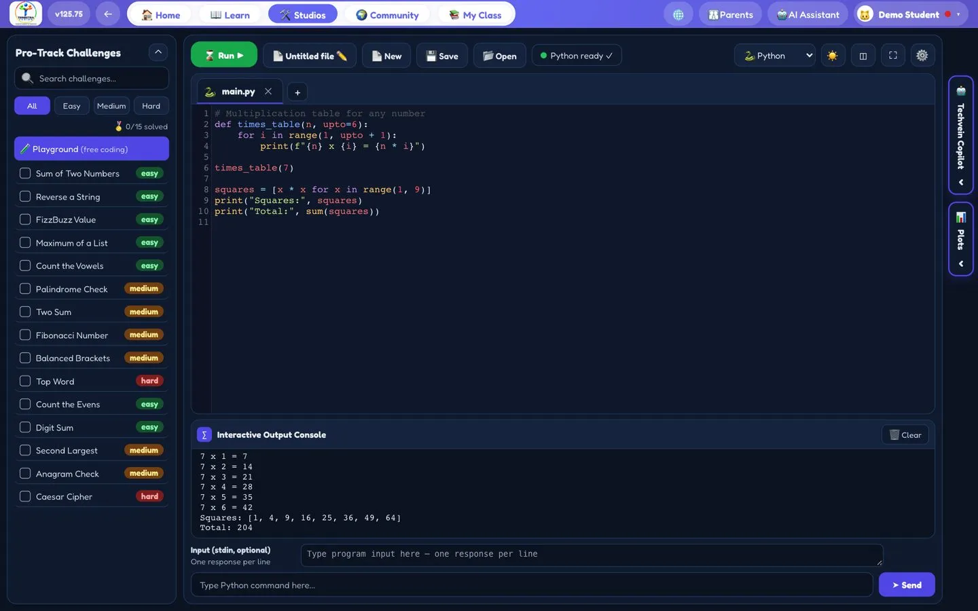Open the Techwin Copilot side panel
The width and height of the screenshot is (978, 611).
pos(961,134)
